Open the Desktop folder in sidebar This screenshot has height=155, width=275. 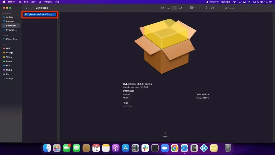pos(10,21)
